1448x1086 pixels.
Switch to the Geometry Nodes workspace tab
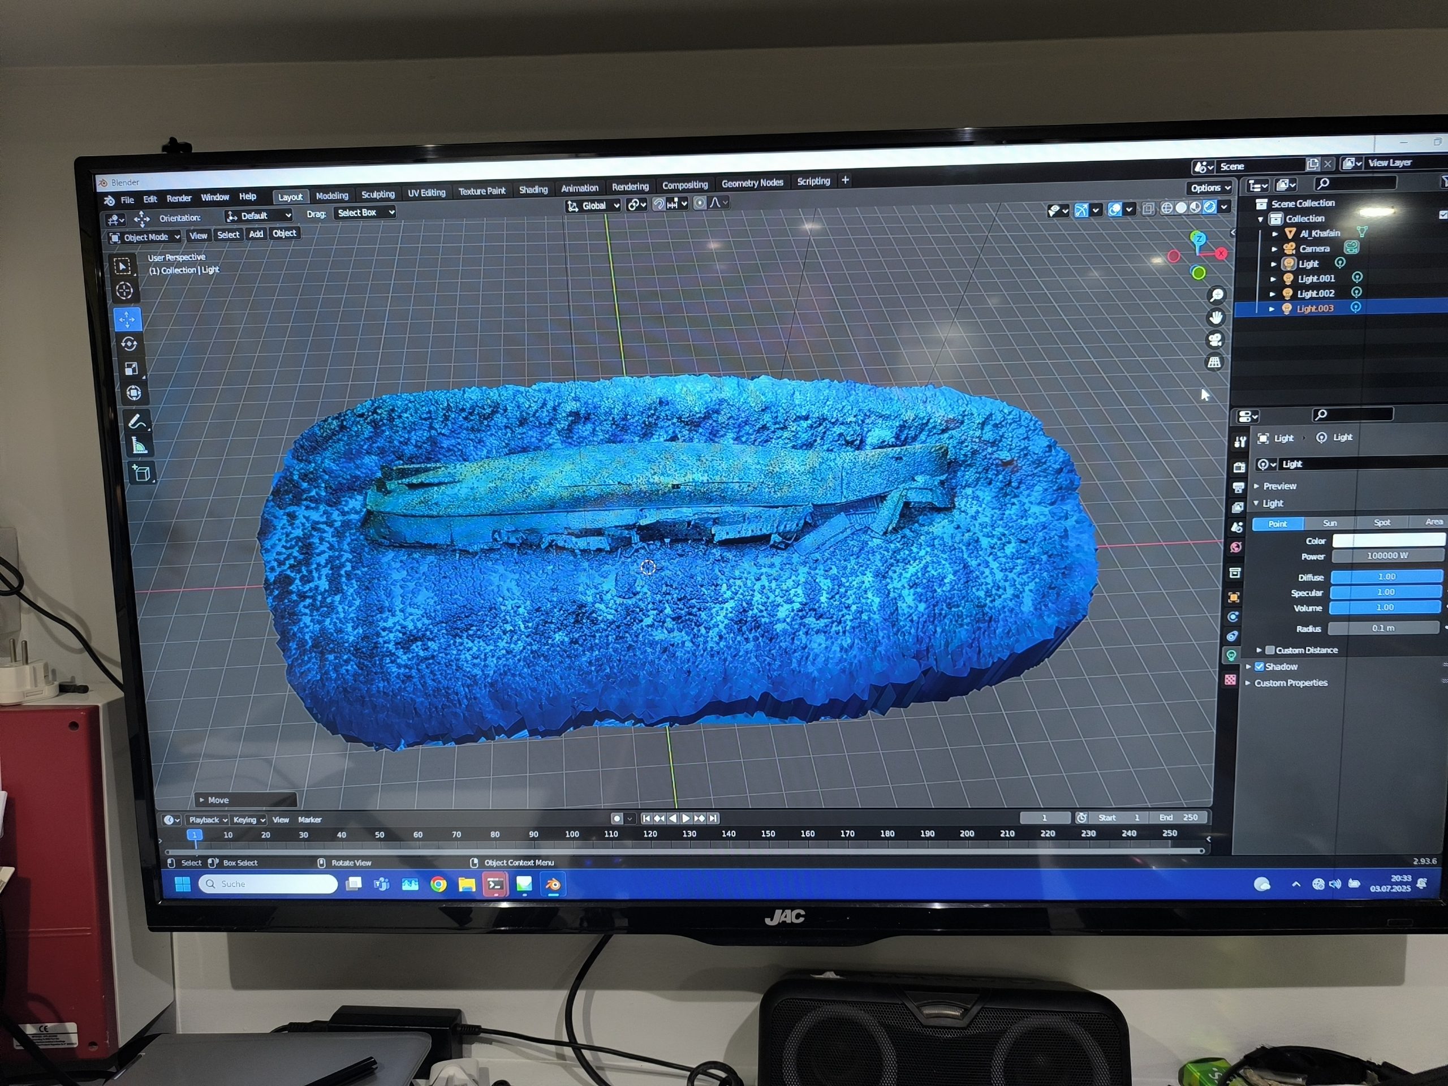(x=752, y=183)
